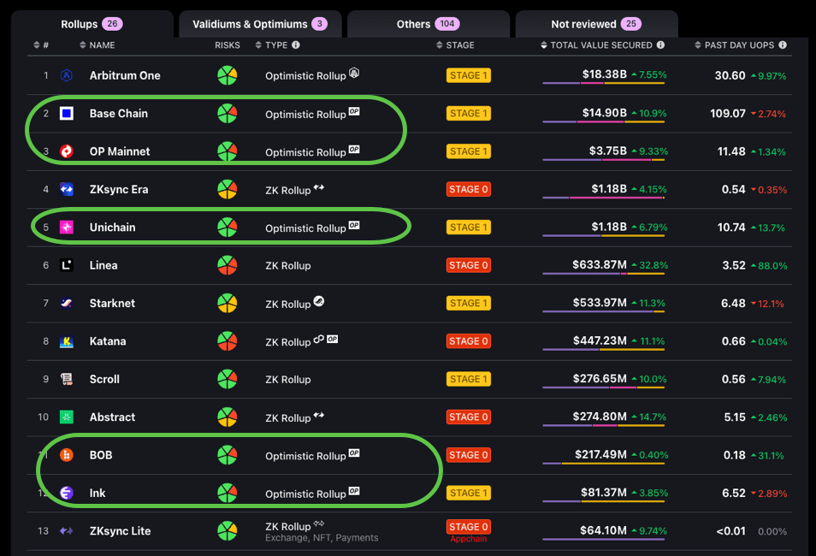
Task: Click the OP stack badge on OP Mainnet
Action: point(354,149)
